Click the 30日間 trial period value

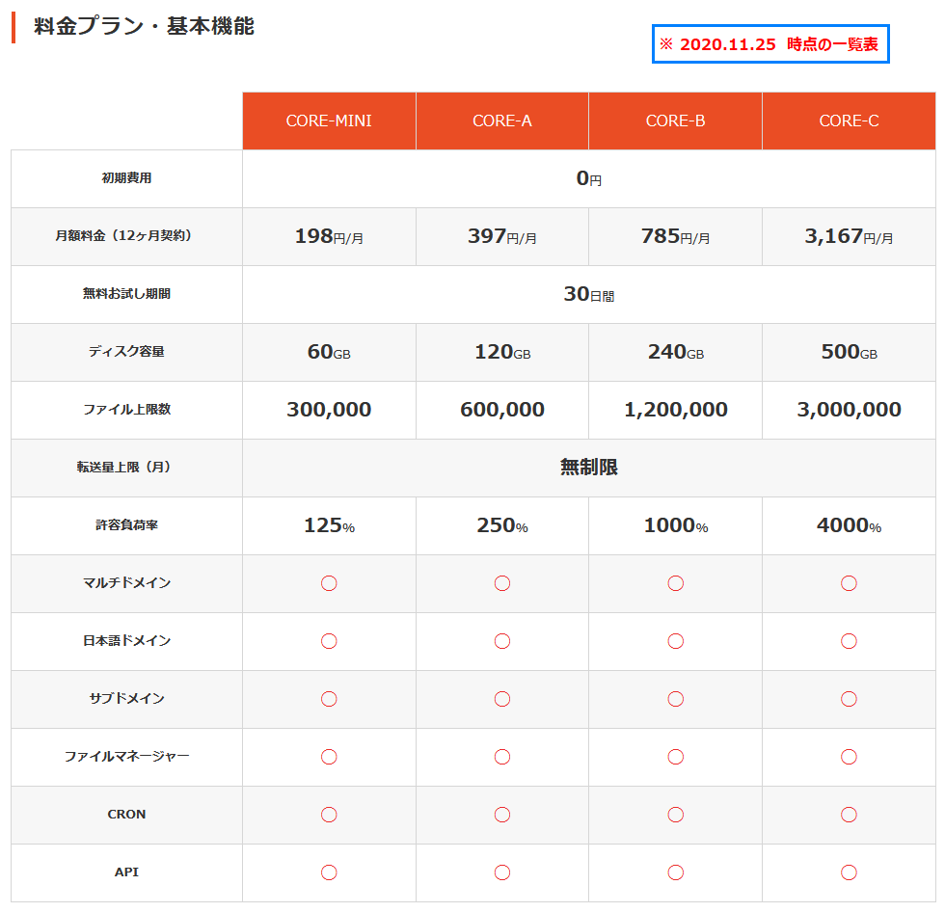589,294
